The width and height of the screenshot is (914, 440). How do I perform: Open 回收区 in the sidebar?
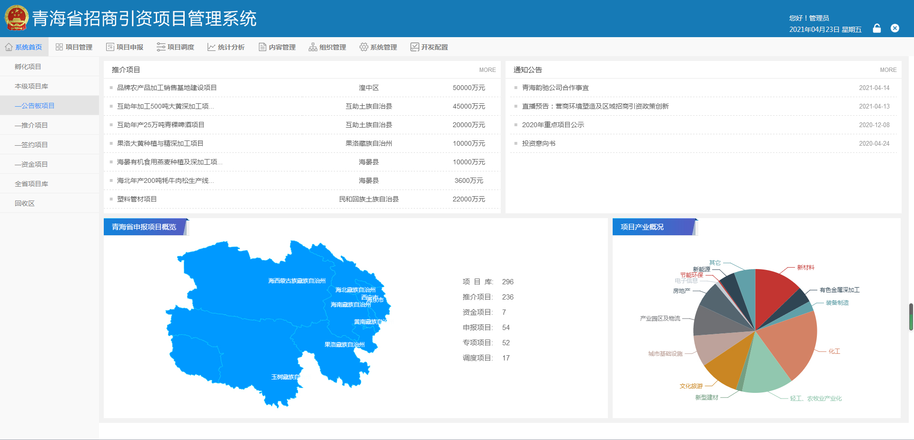coord(25,203)
